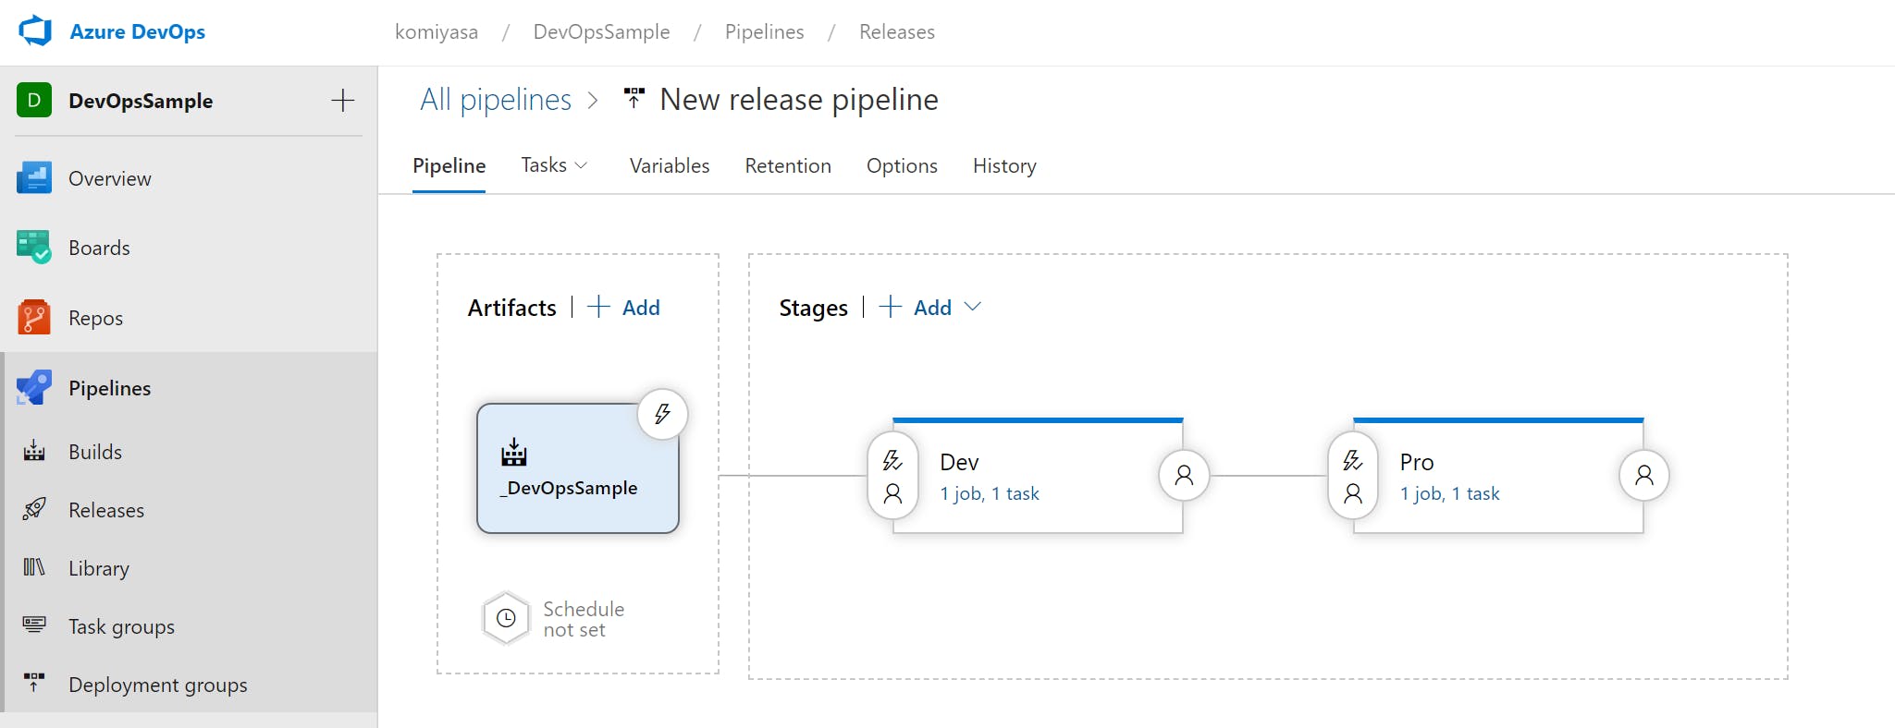Open pre-deployment conditions for Dev stage
1895x728 pixels.
[x=892, y=476]
